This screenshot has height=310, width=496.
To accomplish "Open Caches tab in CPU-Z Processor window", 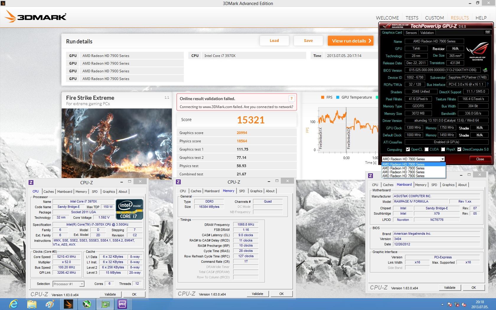I will pyautogui.click(x=49, y=192).
